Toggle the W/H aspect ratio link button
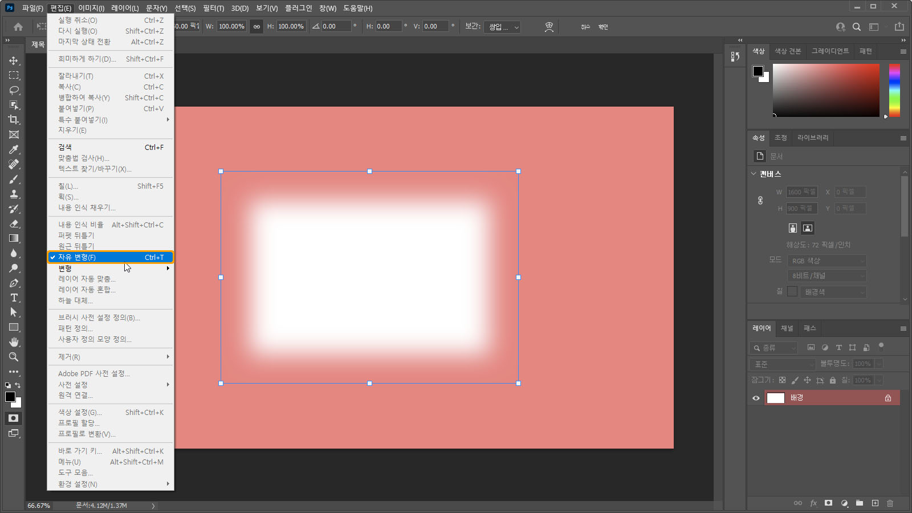The width and height of the screenshot is (912, 513). tap(256, 26)
